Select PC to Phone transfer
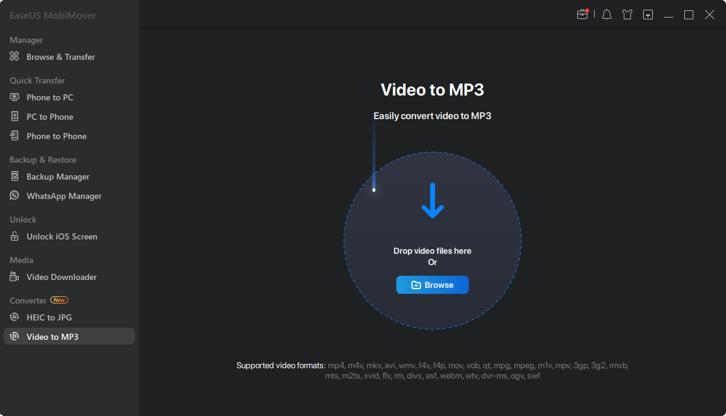The width and height of the screenshot is (726, 416). (x=69, y=117)
